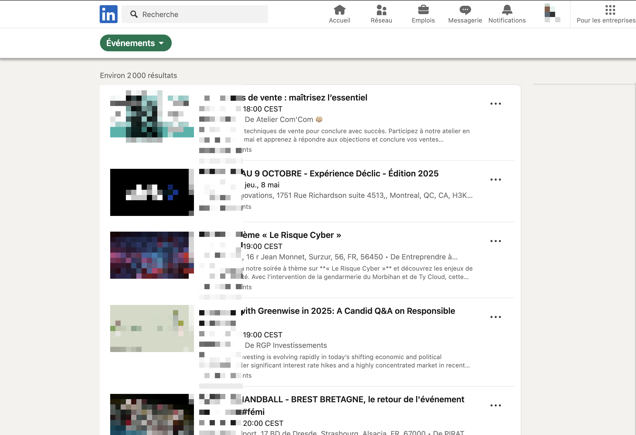Viewport: 636px width, 435px height.
Task: Click the search magnifier icon
Action: click(134, 14)
